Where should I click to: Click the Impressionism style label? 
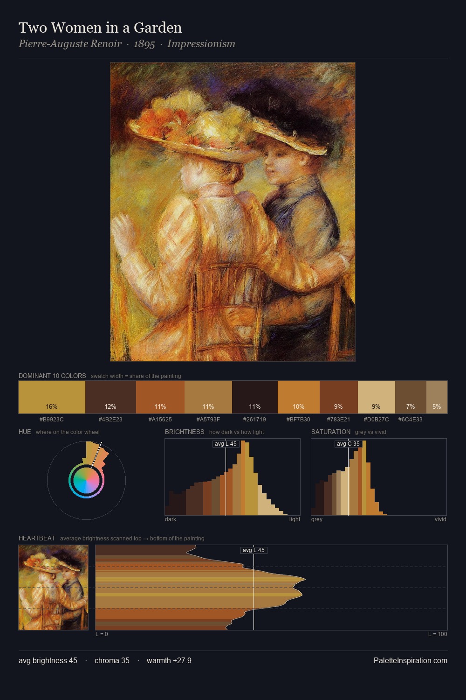coord(201,44)
